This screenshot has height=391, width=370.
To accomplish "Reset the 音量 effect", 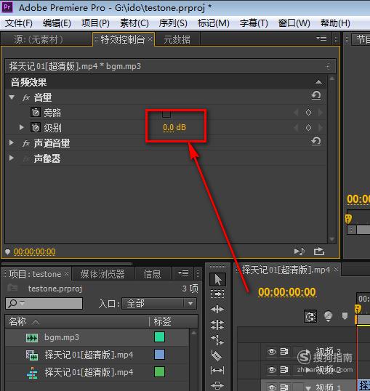I will click(x=316, y=95).
